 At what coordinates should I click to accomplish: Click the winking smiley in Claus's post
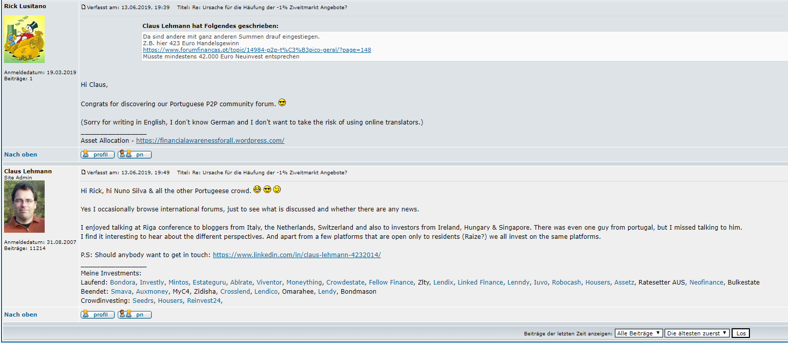(277, 190)
